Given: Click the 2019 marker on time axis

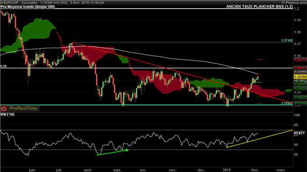Looking at the screenshot, I should (x=227, y=170).
